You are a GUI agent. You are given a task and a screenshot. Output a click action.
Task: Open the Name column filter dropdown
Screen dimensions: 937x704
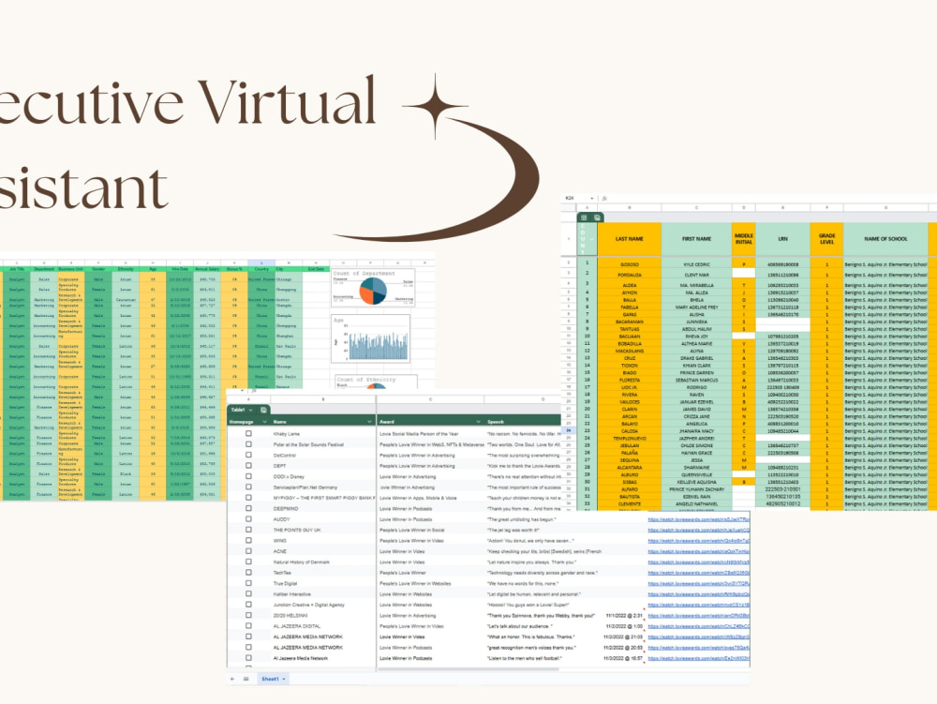369,422
